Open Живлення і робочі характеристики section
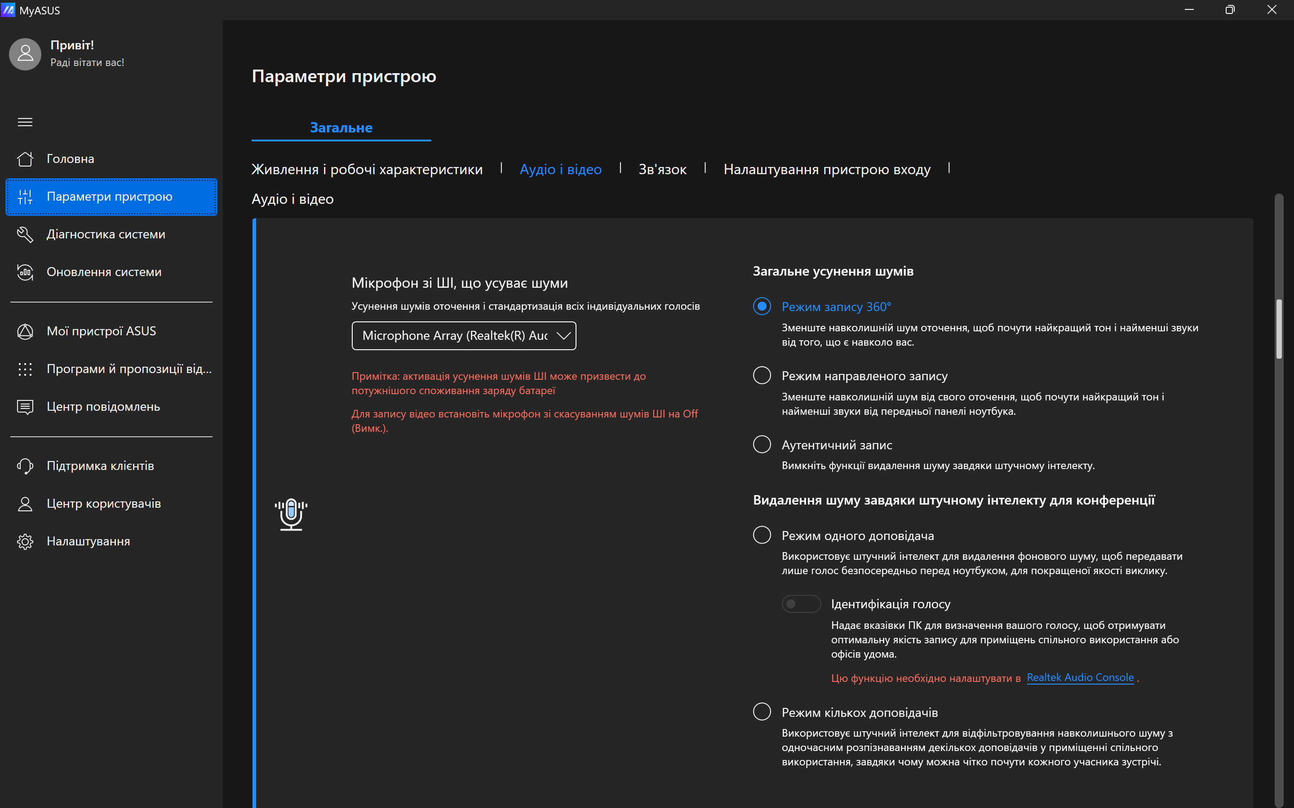Viewport: 1294px width, 808px height. click(367, 169)
